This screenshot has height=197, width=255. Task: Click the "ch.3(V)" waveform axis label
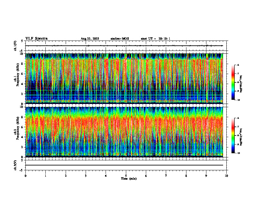coord(15,165)
